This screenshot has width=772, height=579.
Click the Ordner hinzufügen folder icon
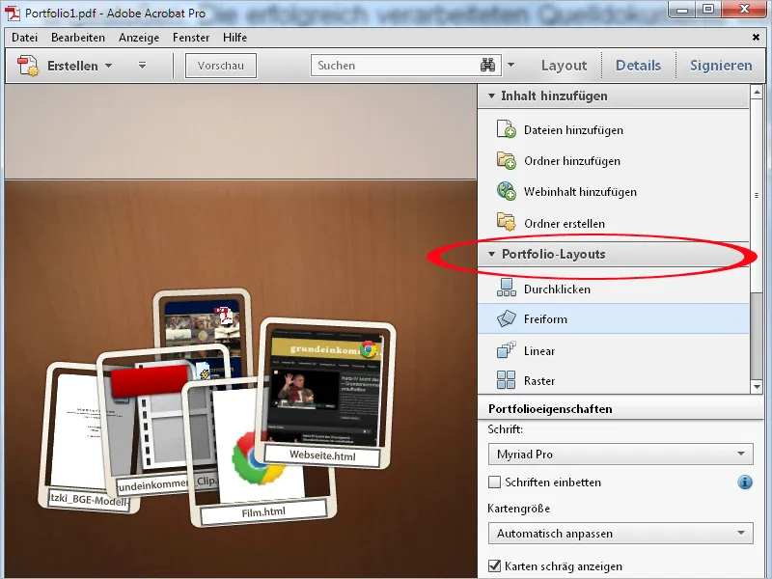(x=506, y=160)
